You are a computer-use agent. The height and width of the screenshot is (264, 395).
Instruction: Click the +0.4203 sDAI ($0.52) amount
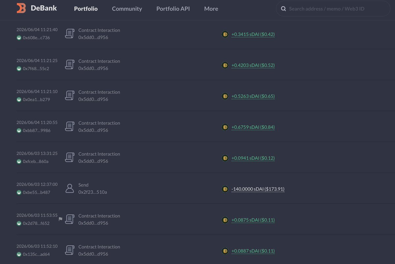pos(253,65)
